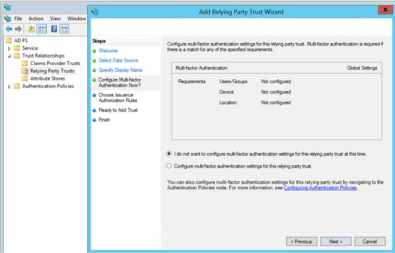Select 'Configure multi-factor authentication settings' radio option
Image resolution: width=395 pixels, height=253 pixels.
tap(169, 166)
